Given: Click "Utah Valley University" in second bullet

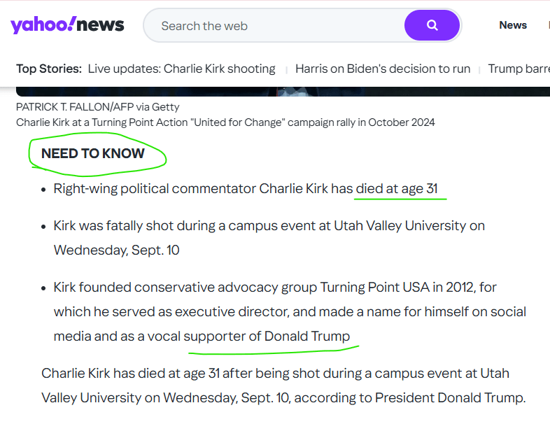Looking at the screenshot, I should pyautogui.click(x=400, y=226).
